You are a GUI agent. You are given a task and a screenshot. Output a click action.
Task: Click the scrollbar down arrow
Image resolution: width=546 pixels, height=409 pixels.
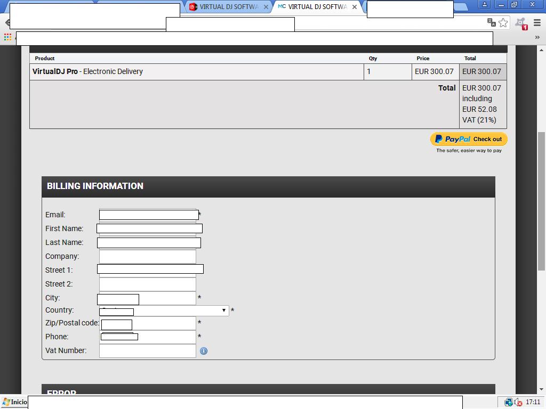(x=542, y=389)
